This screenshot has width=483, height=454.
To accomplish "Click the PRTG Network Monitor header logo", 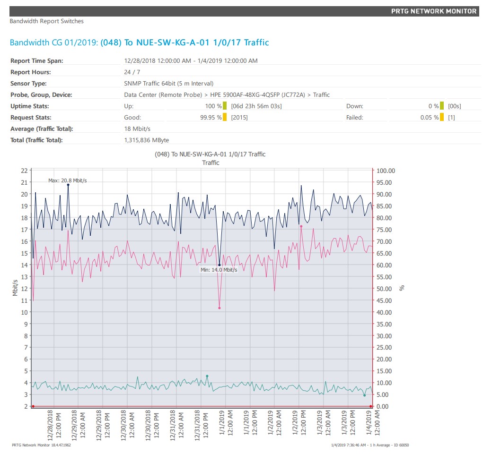I will [x=433, y=11].
